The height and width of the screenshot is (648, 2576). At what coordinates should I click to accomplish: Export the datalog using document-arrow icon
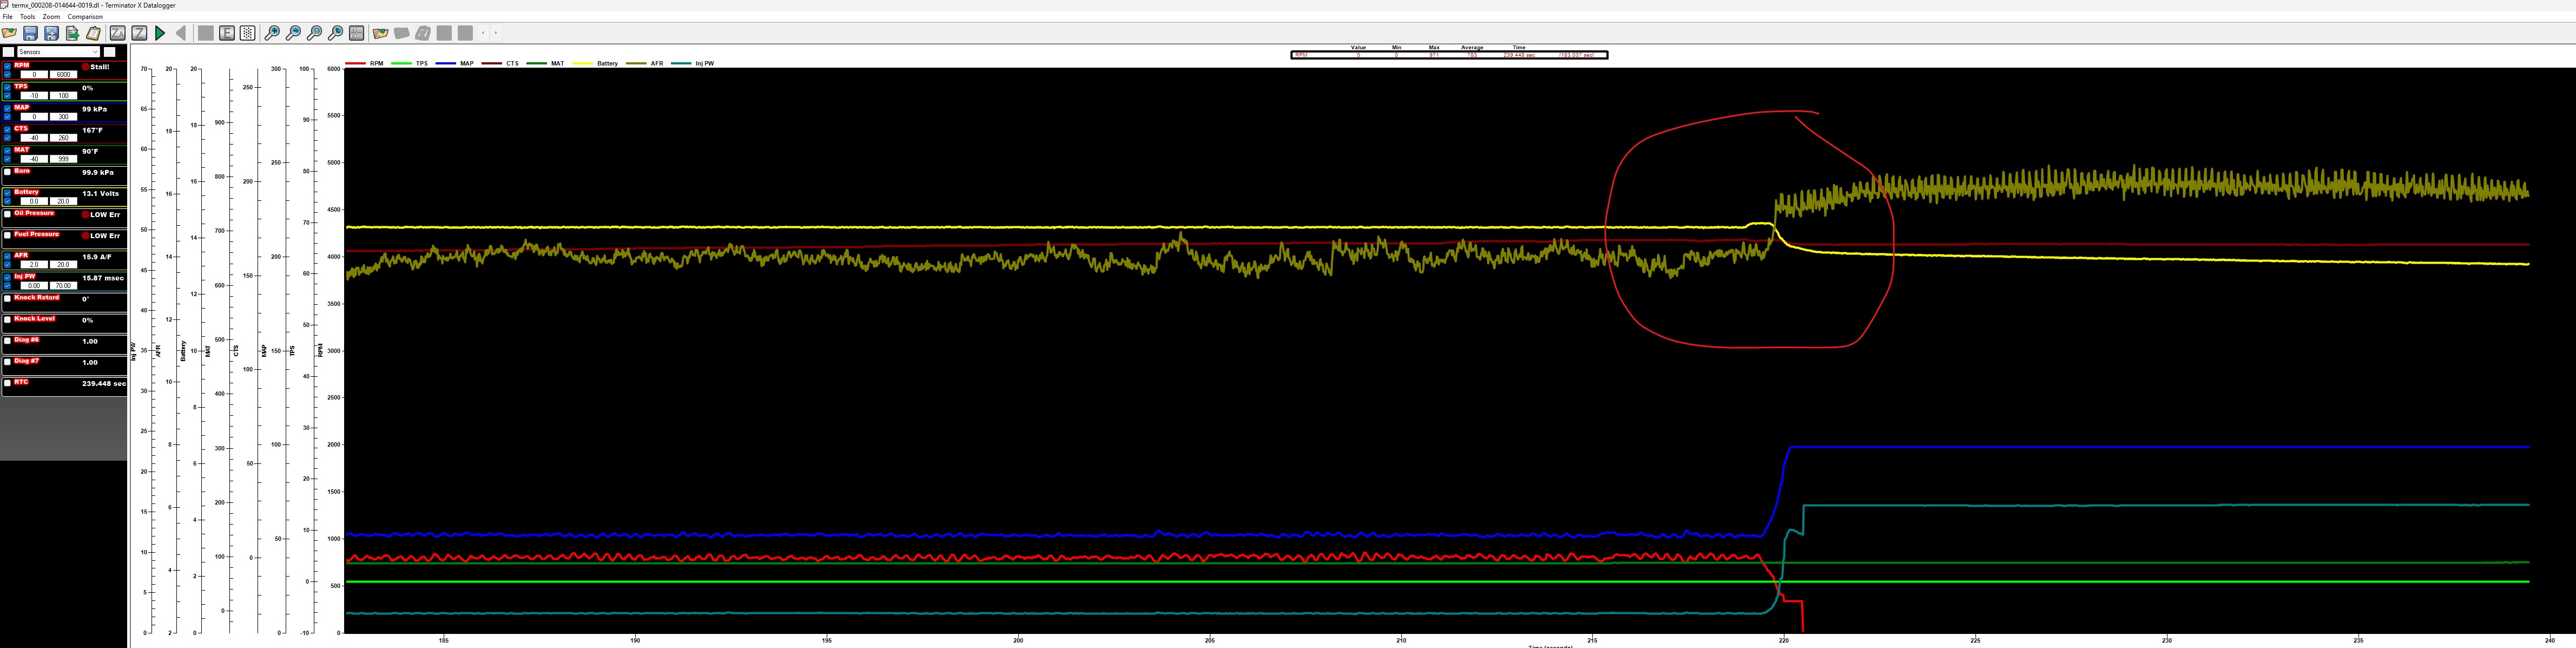coord(72,33)
